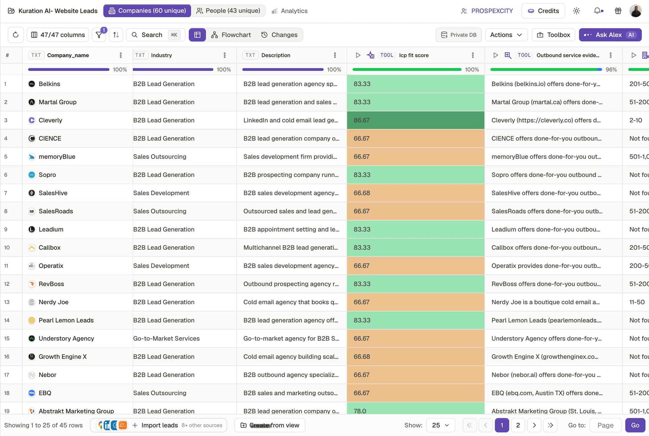Click the Callbox company logo

click(32, 248)
